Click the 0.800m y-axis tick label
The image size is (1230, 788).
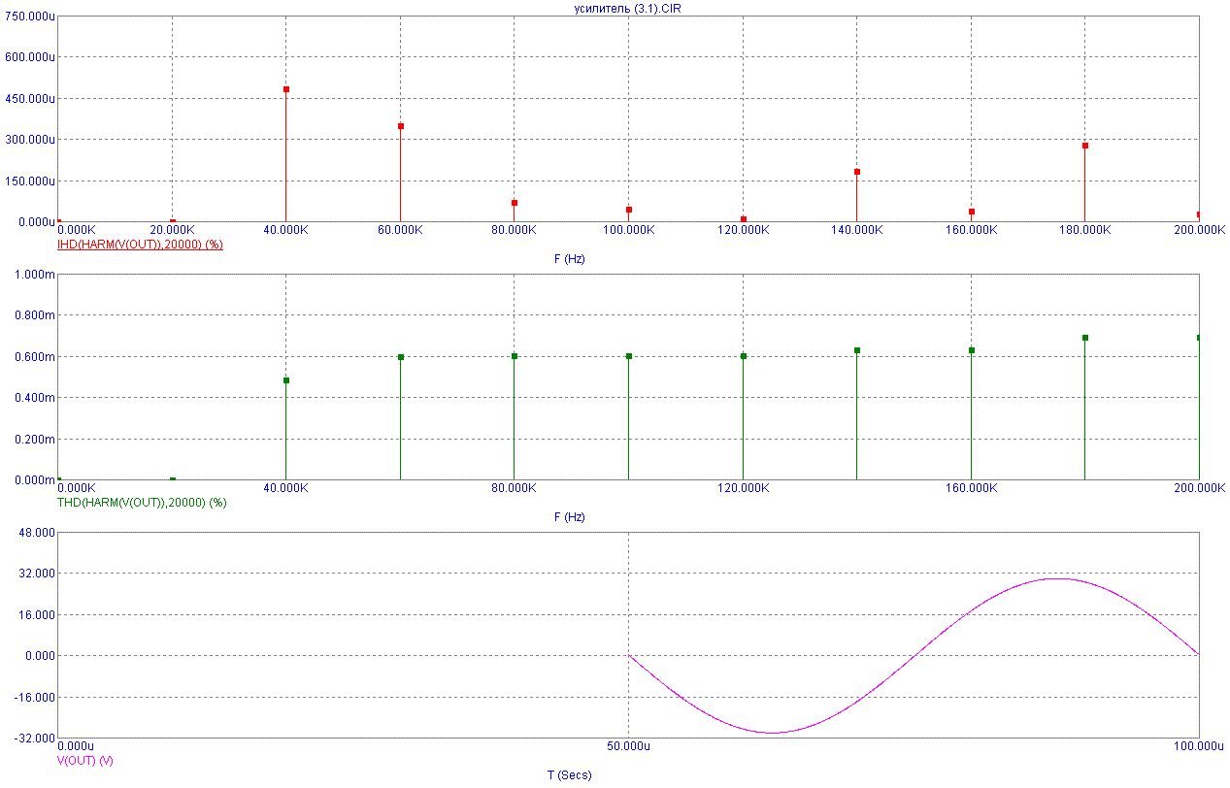tap(33, 316)
